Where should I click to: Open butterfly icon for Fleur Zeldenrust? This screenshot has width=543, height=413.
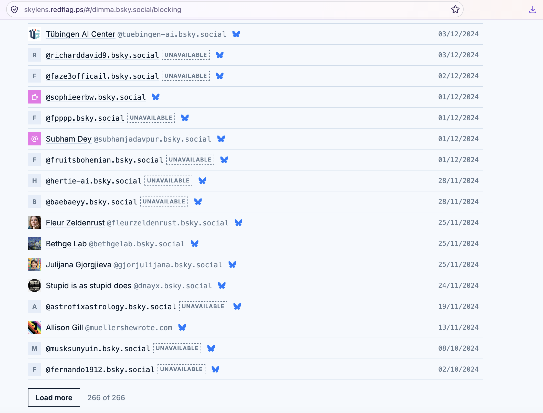(x=238, y=223)
